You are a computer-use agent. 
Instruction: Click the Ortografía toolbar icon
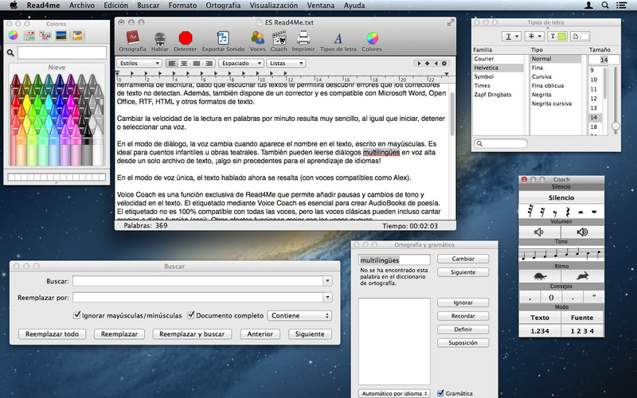(x=132, y=37)
